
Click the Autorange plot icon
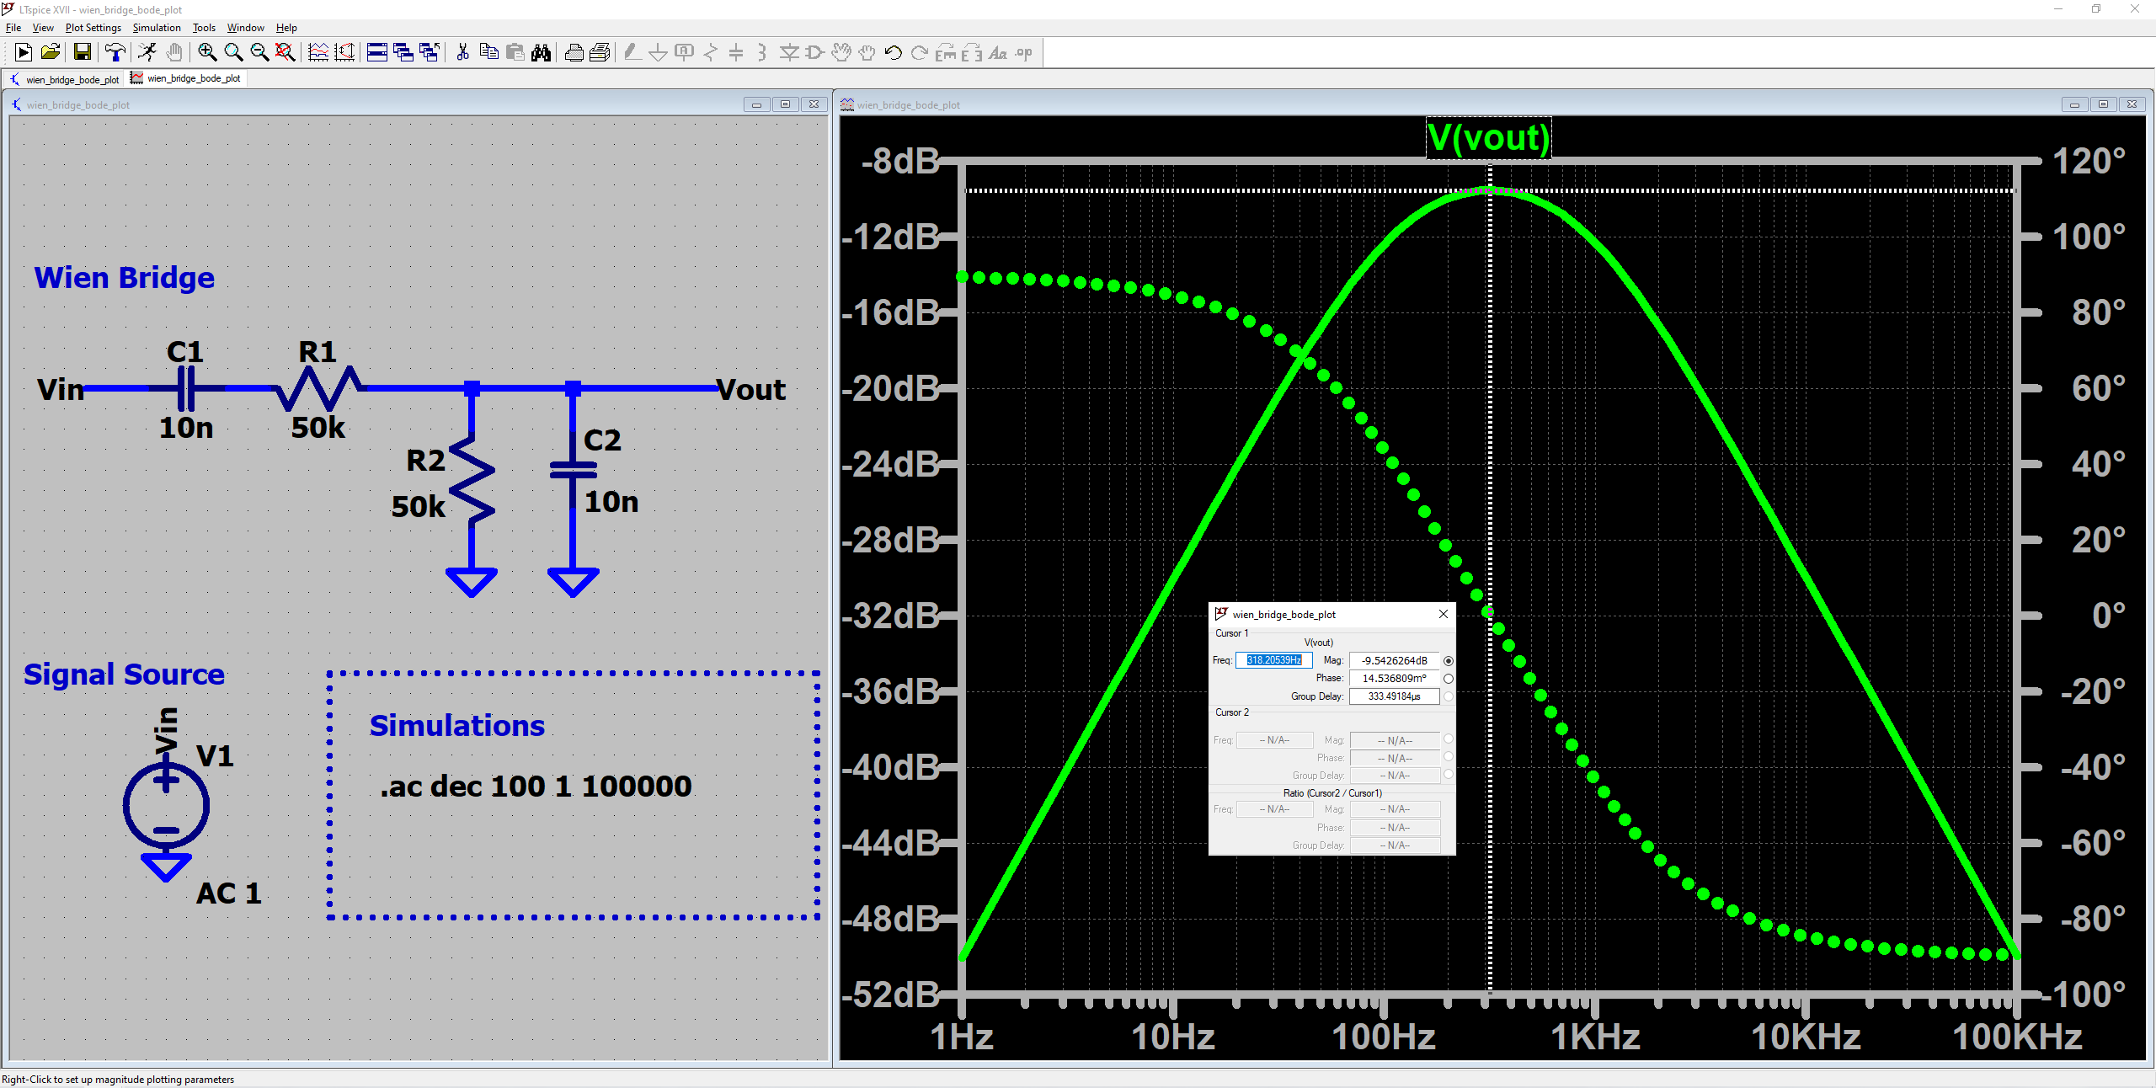344,52
